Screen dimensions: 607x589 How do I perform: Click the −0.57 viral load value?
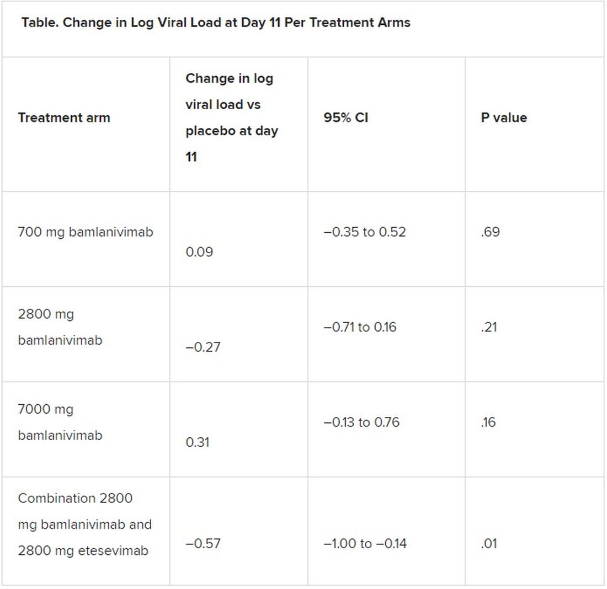click(203, 543)
